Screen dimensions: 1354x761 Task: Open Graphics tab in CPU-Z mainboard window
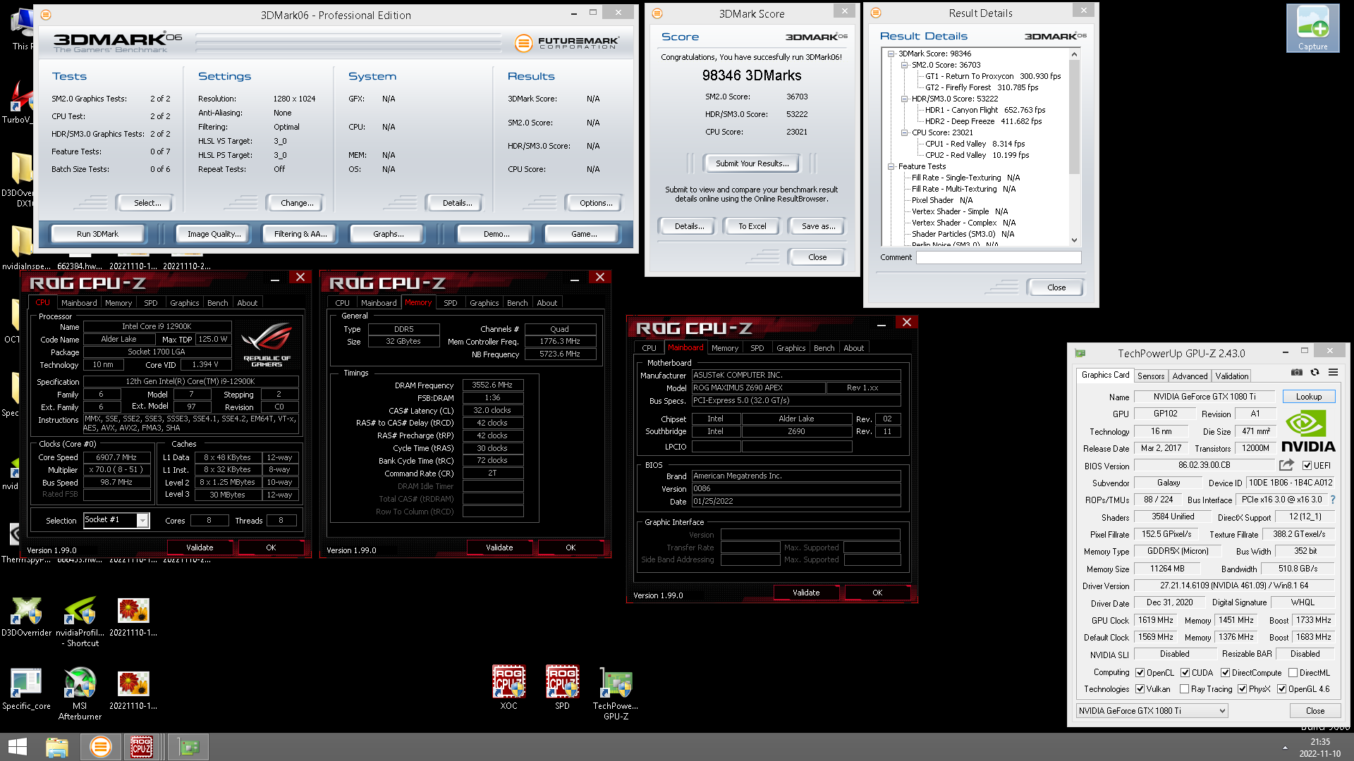(x=791, y=348)
